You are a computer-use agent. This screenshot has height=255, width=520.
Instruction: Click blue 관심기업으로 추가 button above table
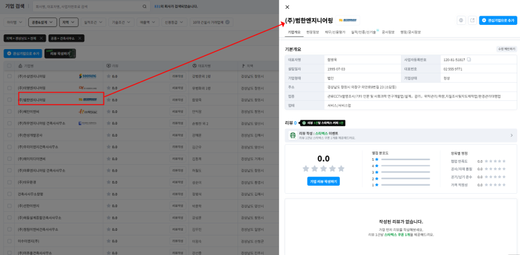click(x=23, y=53)
